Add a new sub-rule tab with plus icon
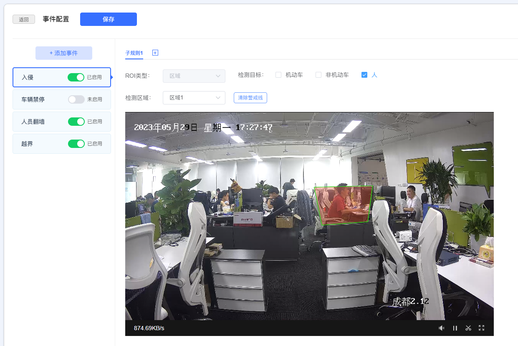 [x=155, y=53]
